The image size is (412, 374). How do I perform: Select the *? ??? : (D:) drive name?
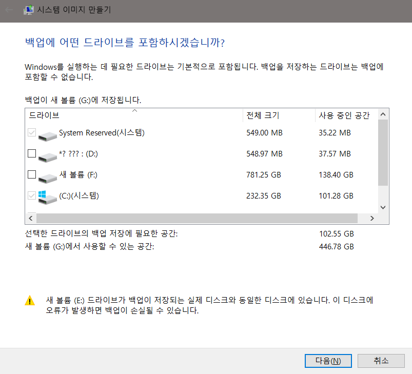tap(79, 153)
